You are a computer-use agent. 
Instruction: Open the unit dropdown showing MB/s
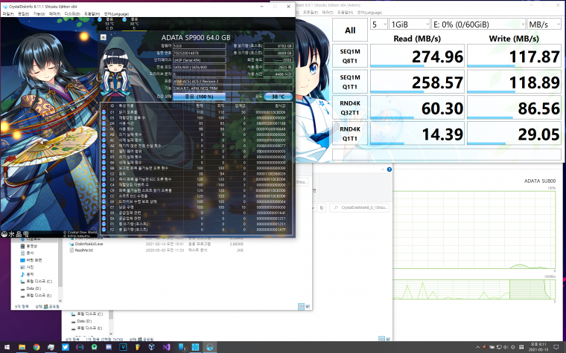point(544,24)
